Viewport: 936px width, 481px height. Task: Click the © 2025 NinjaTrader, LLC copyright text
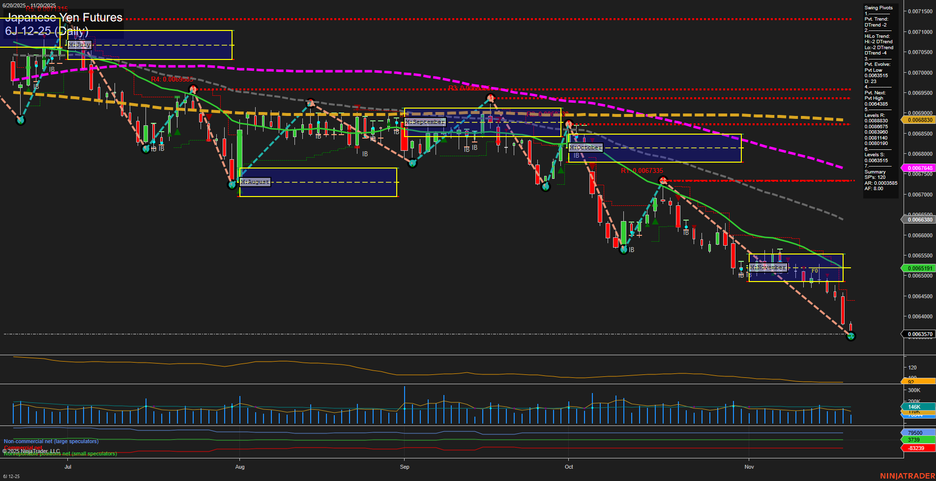click(31, 451)
